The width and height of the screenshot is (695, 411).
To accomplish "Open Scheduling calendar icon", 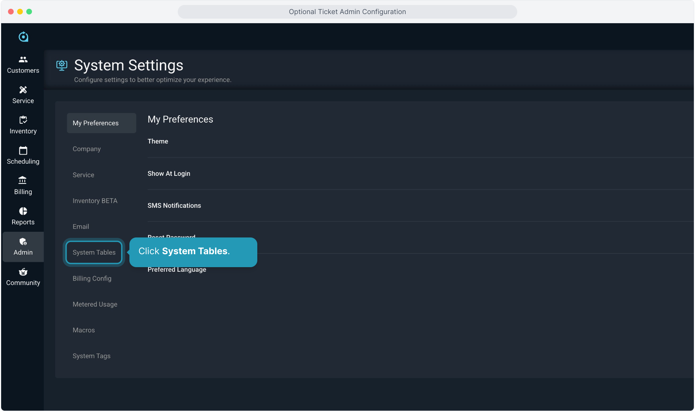I will click(23, 151).
